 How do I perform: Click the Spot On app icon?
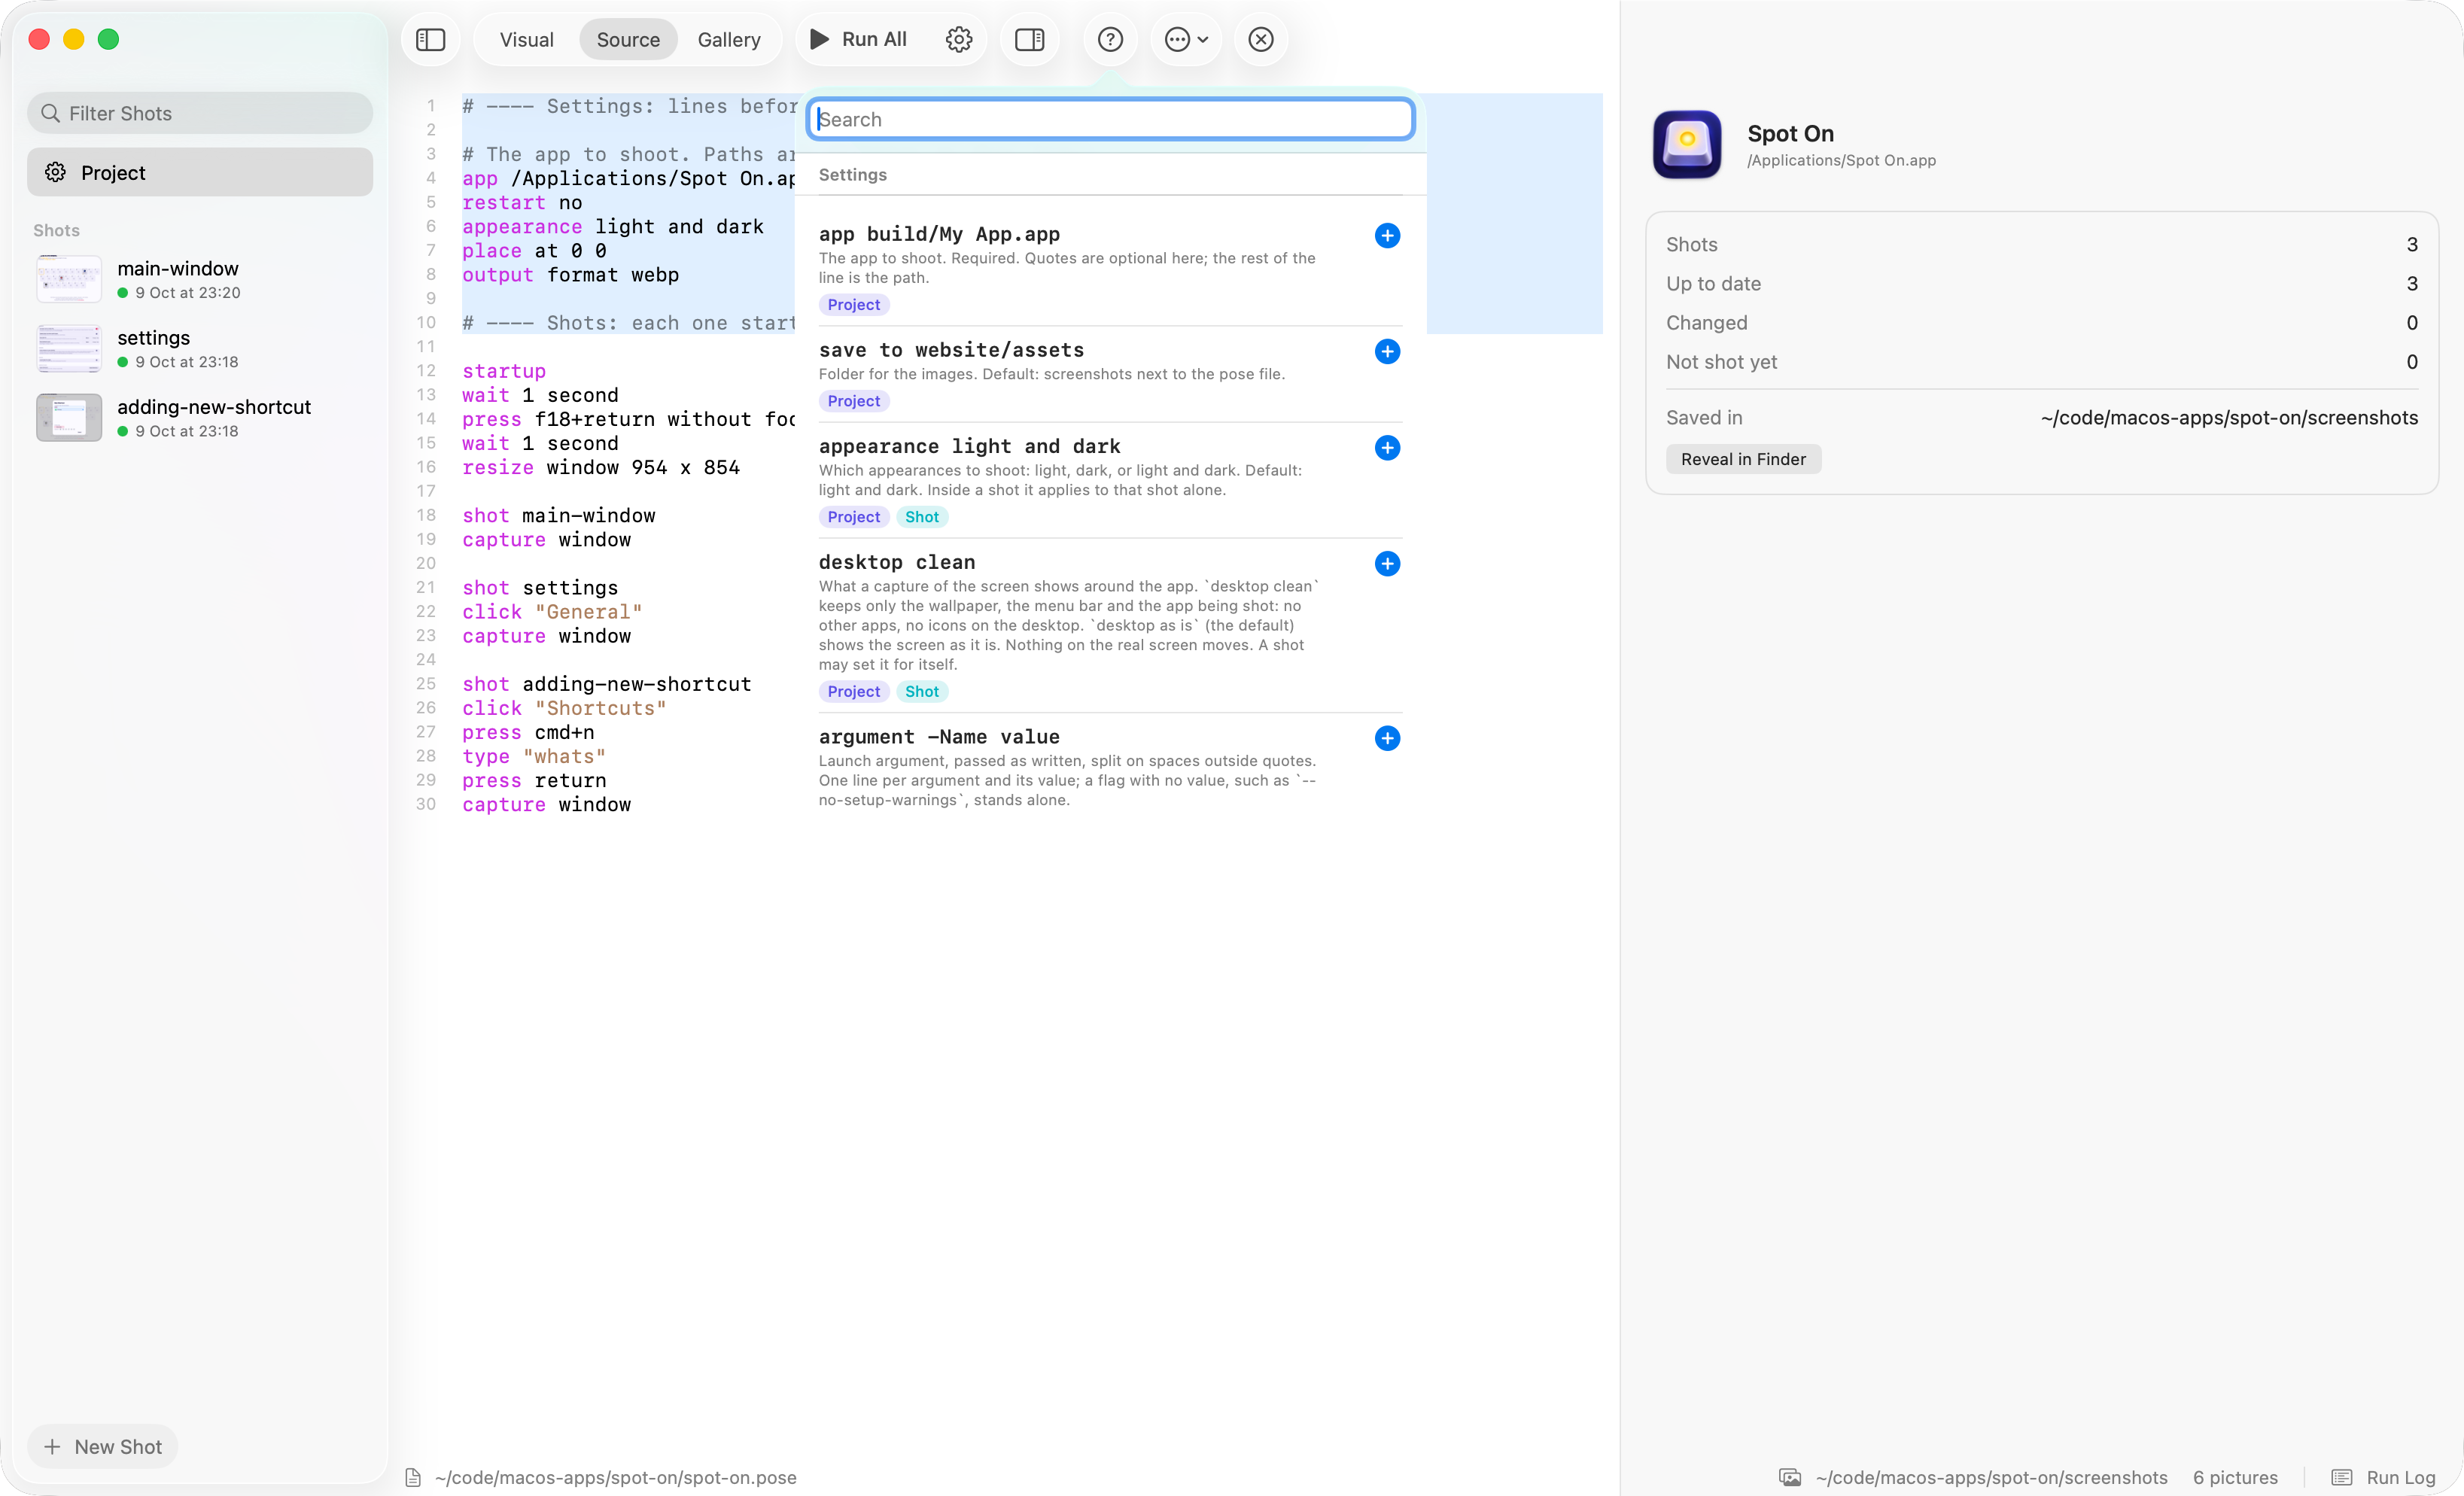pyautogui.click(x=1686, y=144)
